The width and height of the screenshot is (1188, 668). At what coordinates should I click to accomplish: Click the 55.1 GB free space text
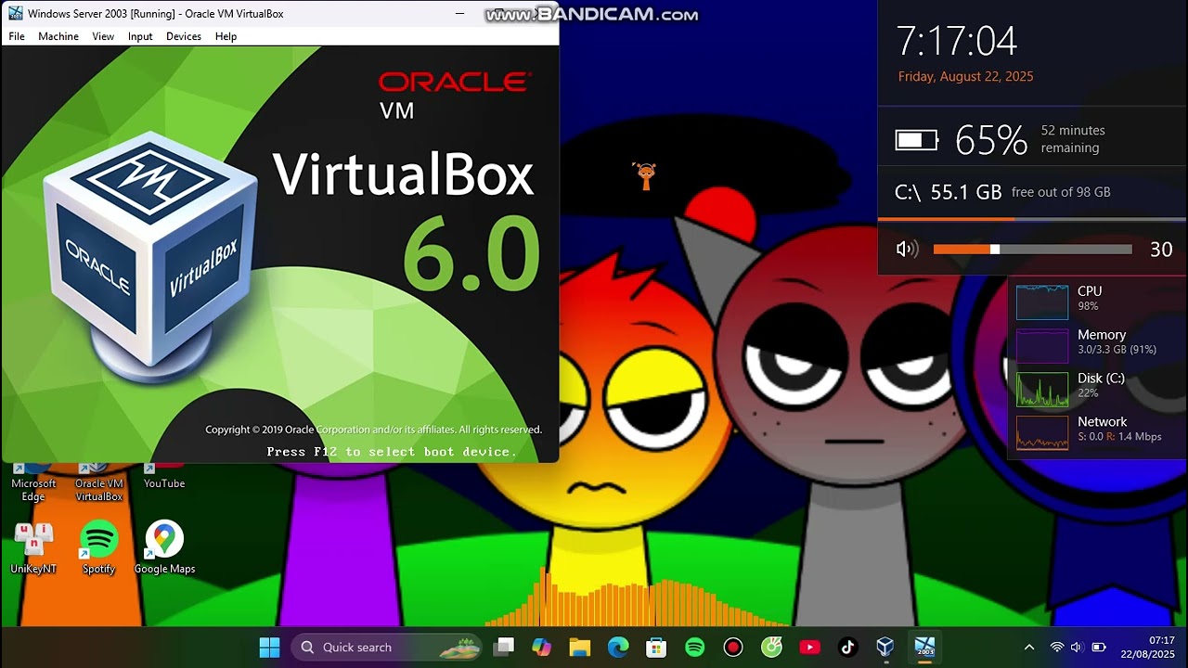[966, 192]
